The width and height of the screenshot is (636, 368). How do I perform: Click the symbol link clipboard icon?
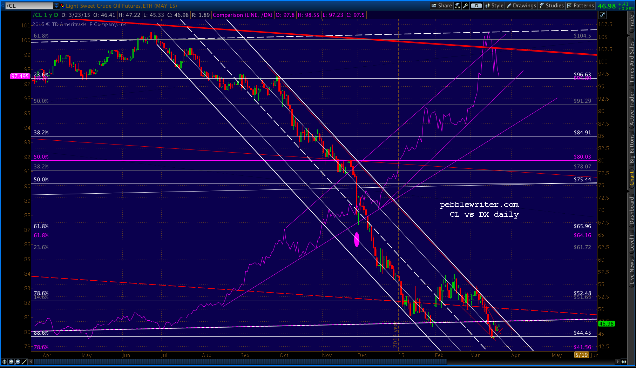point(62,6)
